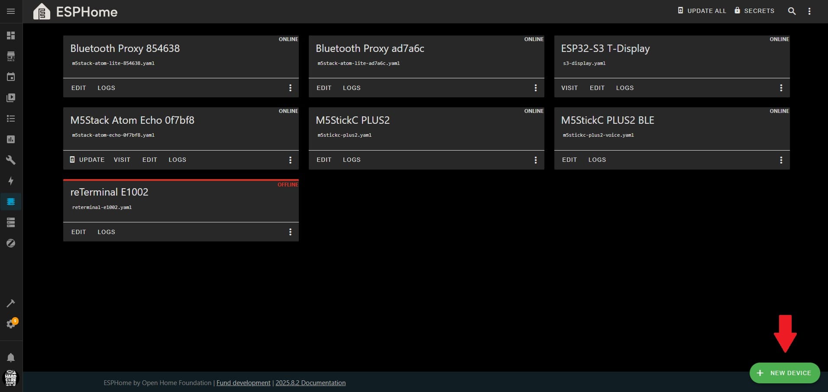Open the Media sidebar icon

(x=11, y=98)
